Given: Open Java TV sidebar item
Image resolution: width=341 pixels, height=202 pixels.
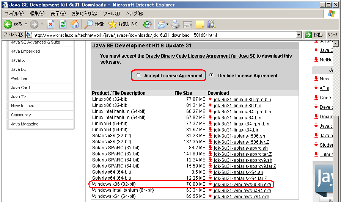Looking at the screenshot, I should (19, 97).
